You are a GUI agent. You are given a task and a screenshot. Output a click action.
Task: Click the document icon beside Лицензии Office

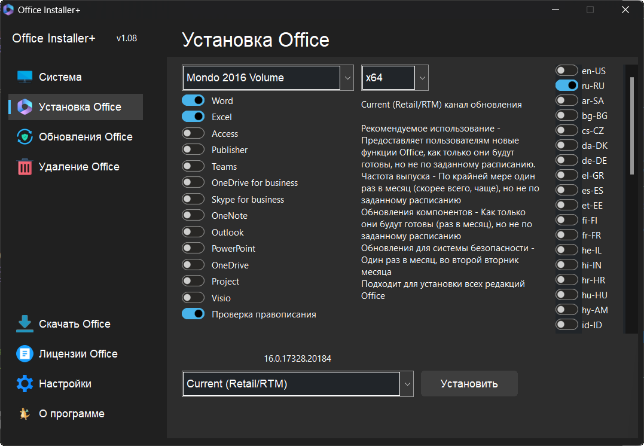point(24,353)
